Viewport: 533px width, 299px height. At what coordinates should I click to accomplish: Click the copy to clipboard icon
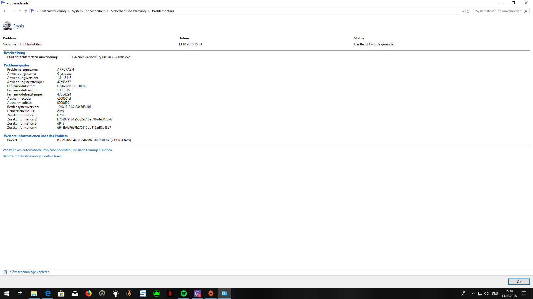coord(5,272)
